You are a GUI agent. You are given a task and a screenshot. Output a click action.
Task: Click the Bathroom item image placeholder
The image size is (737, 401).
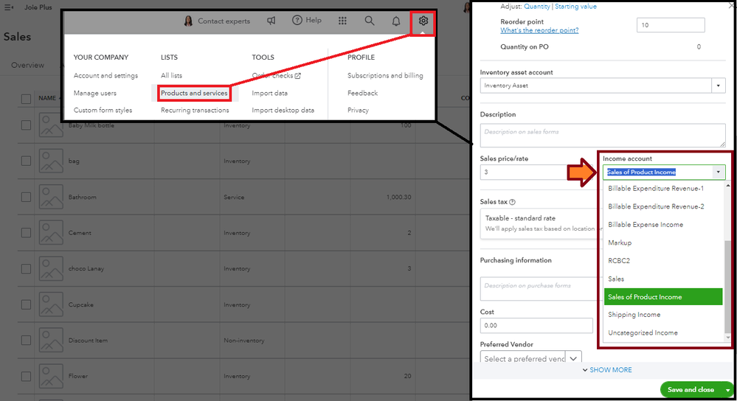(51, 198)
